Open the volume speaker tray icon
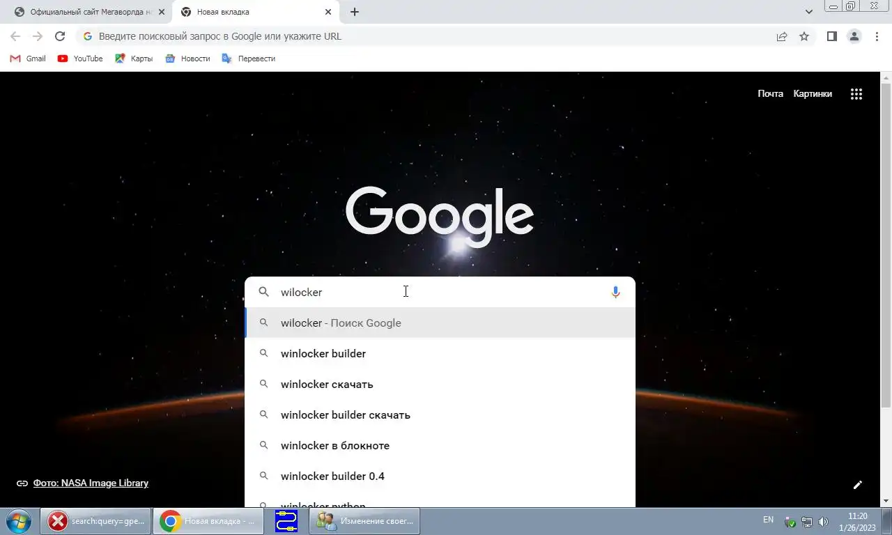 pos(823,522)
